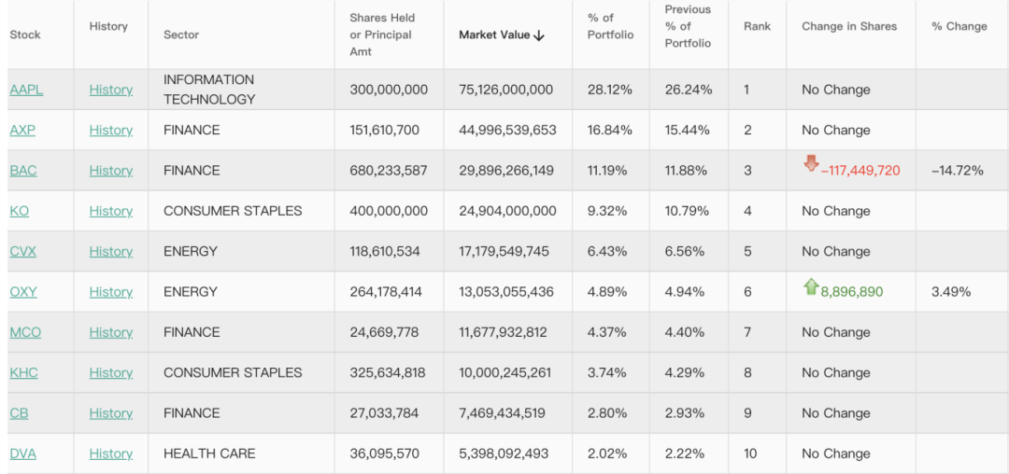Open the KO stock link
The height and width of the screenshot is (474, 1009).
[19, 211]
